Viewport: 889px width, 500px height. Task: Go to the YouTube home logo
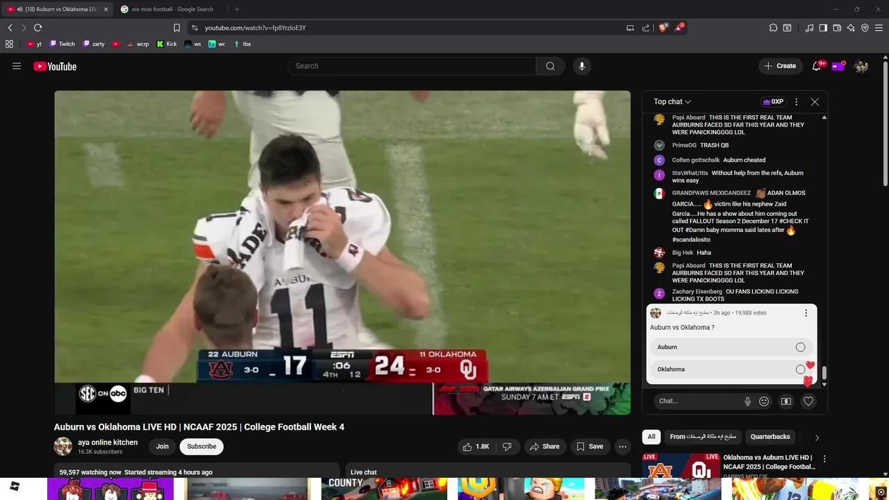pyautogui.click(x=55, y=66)
